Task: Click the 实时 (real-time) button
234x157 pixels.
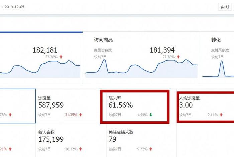Action: pos(224,7)
